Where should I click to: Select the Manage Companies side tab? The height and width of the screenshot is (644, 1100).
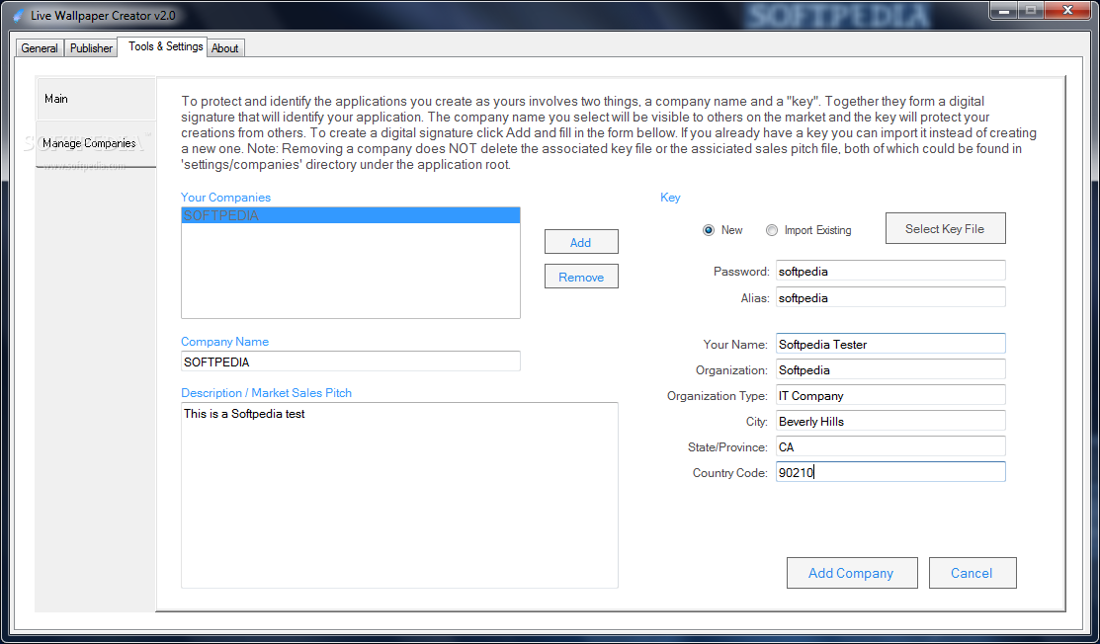96,143
